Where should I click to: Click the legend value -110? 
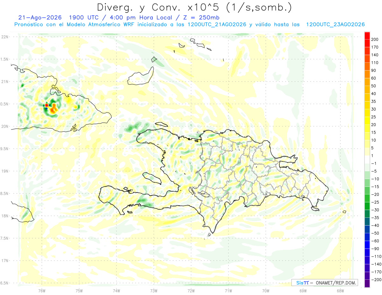[x=377, y=256]
